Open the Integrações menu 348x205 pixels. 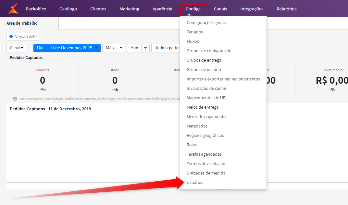coord(252,9)
